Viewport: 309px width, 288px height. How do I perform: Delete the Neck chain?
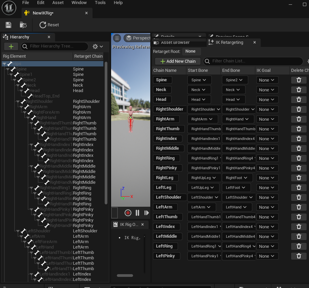(x=299, y=90)
